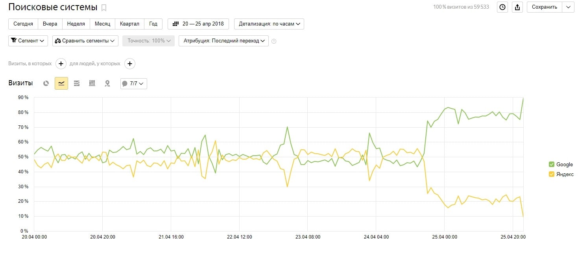Open the Детализация: по часам dropdown

coord(269,24)
